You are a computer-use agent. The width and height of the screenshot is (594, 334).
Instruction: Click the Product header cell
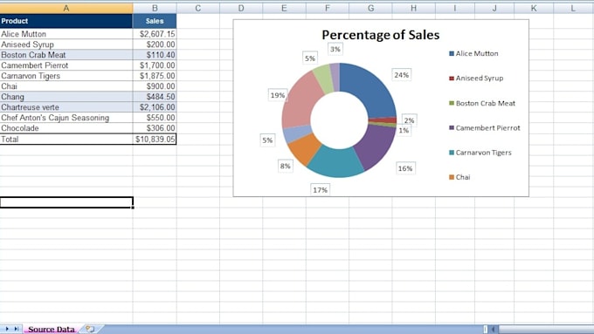coord(66,21)
